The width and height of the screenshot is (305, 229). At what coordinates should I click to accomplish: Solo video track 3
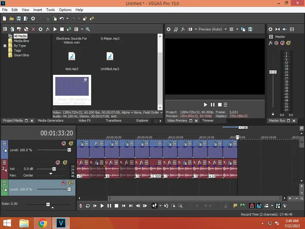71,183
